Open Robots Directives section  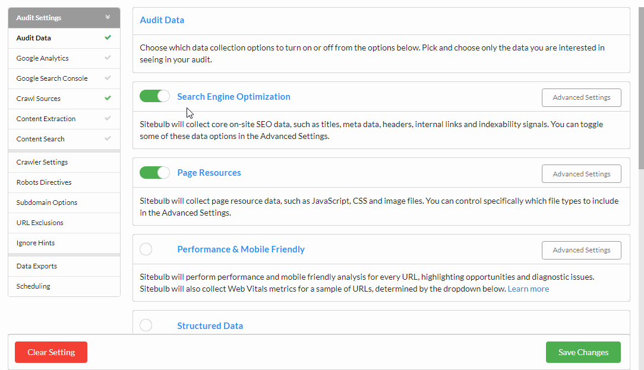[64, 182]
